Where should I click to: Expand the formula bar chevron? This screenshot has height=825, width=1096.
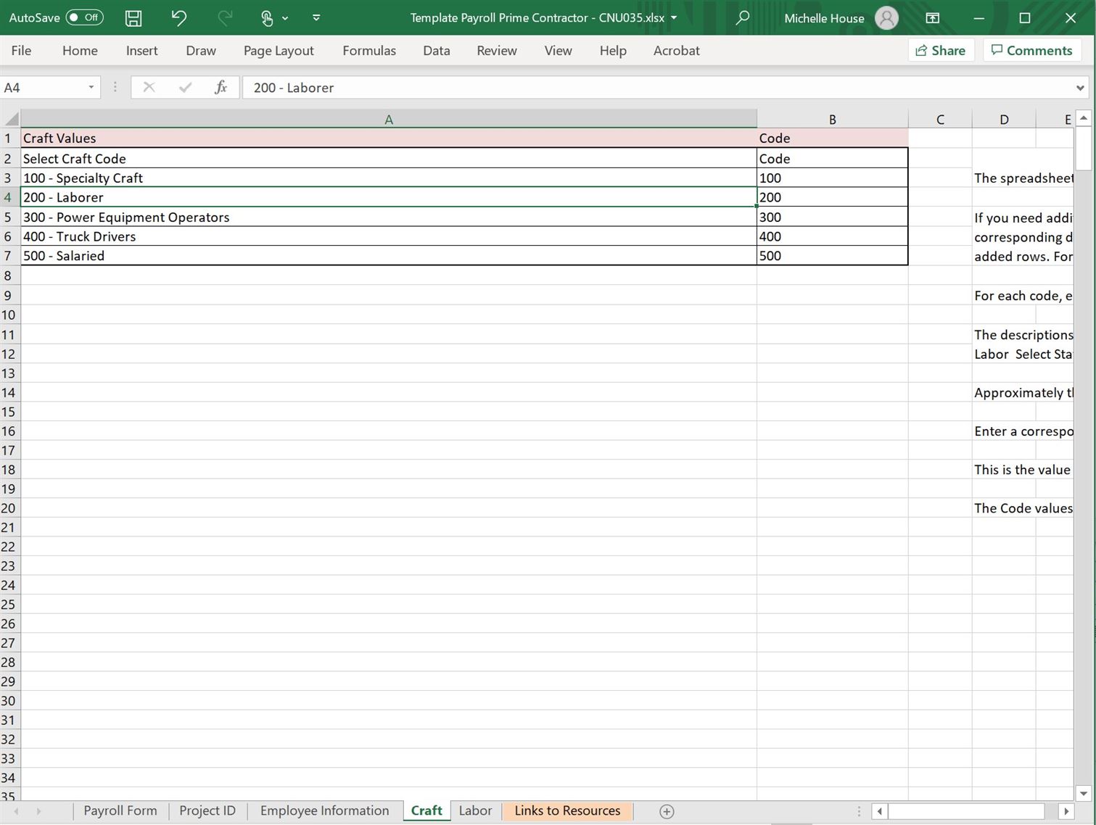click(1081, 88)
